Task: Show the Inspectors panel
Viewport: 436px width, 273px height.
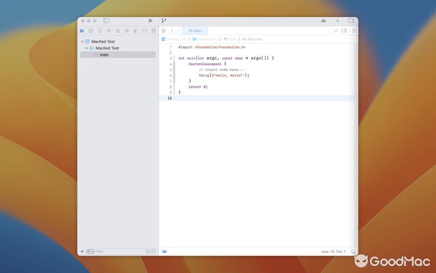Action: click(352, 20)
